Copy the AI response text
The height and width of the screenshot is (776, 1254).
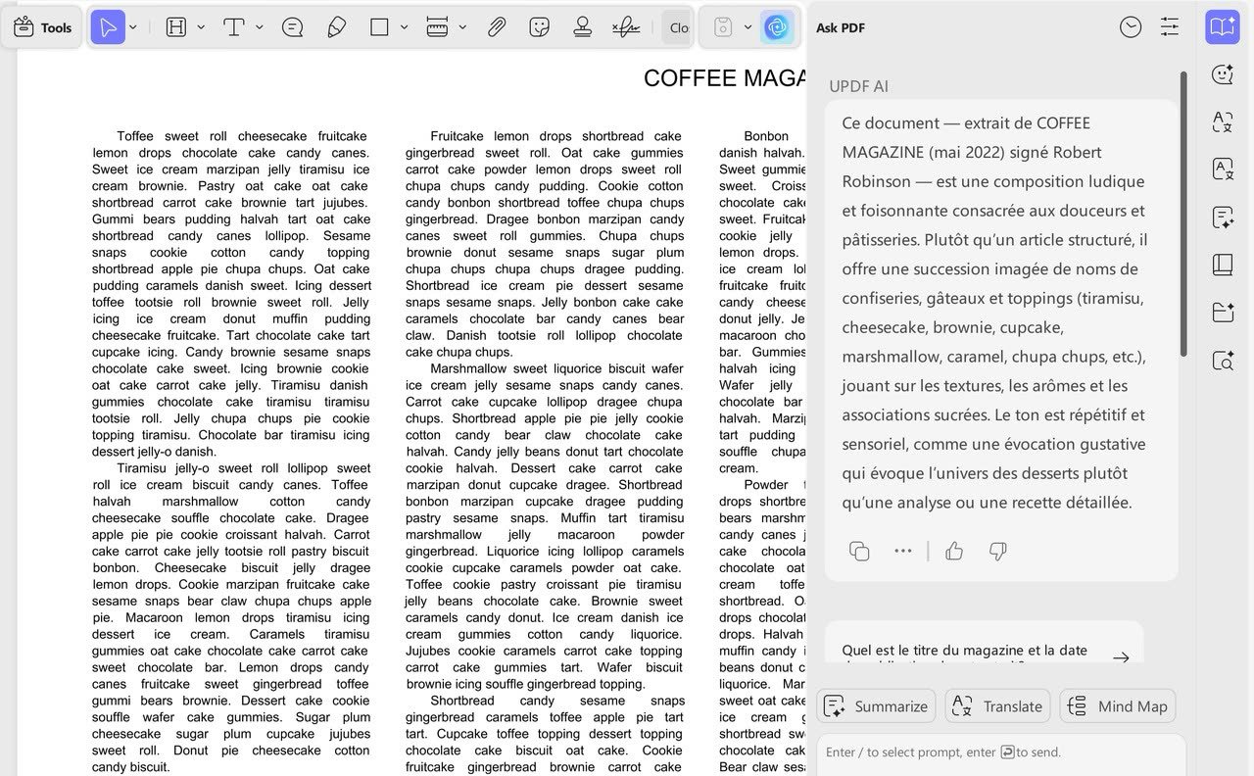point(859,551)
